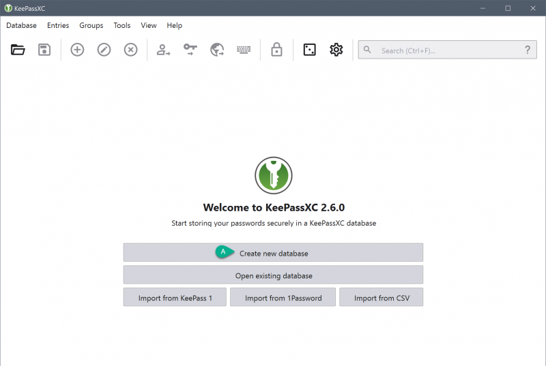Click Create new database button

point(273,252)
